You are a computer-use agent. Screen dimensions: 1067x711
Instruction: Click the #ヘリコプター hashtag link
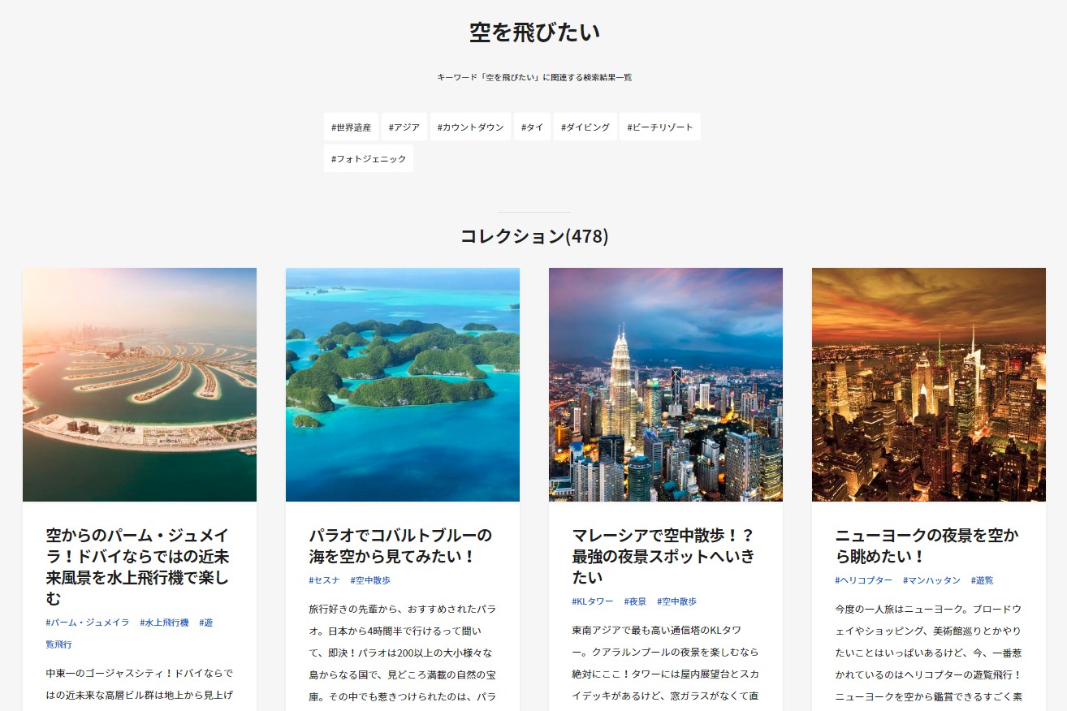coord(863,580)
